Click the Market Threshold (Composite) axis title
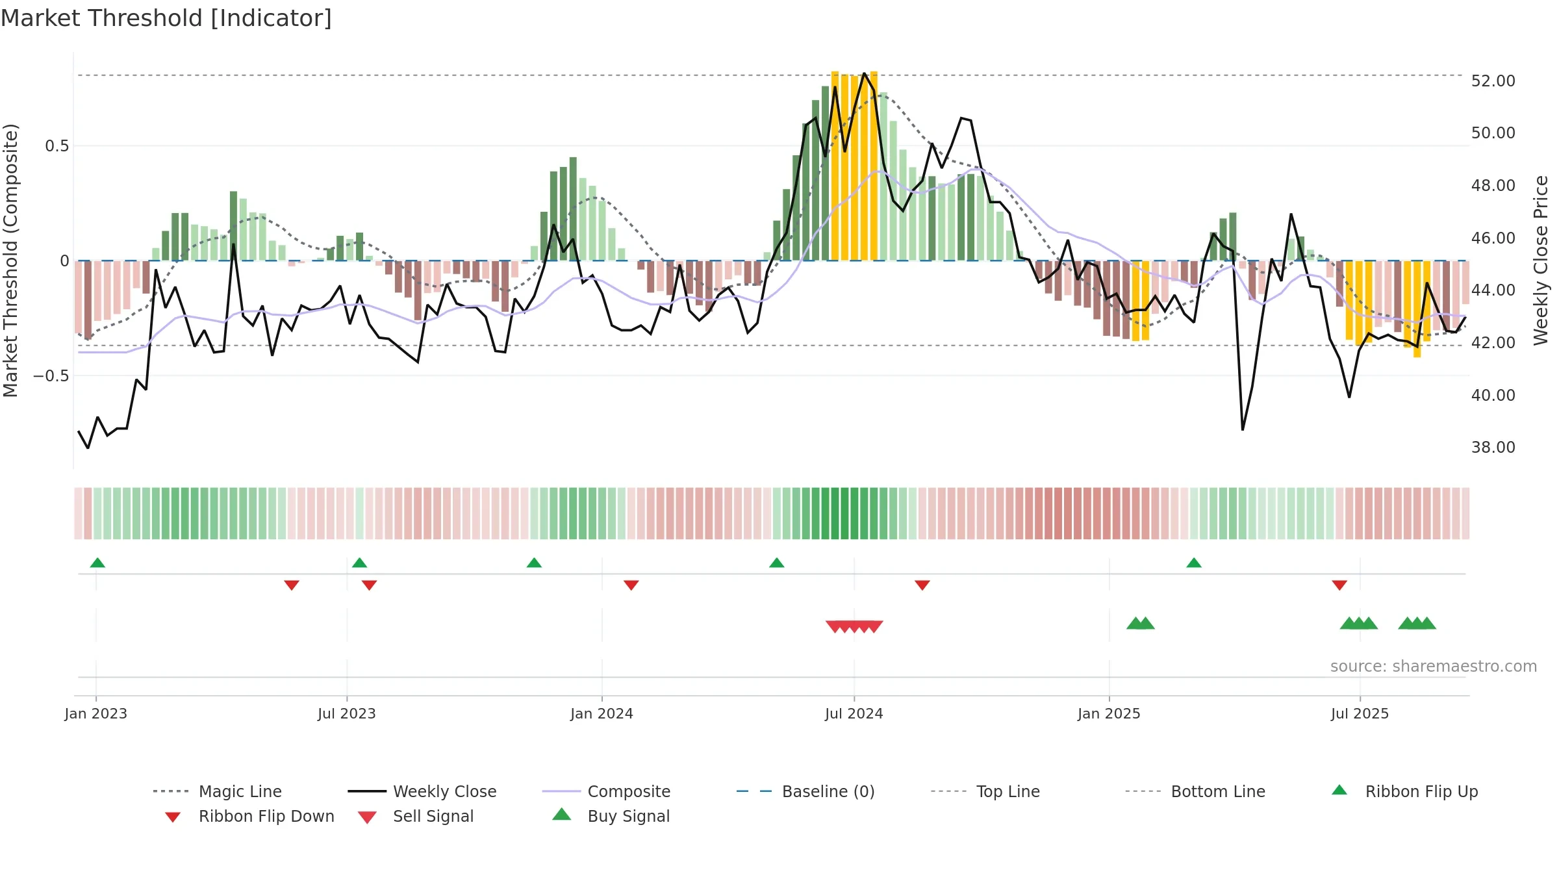 coord(10,261)
